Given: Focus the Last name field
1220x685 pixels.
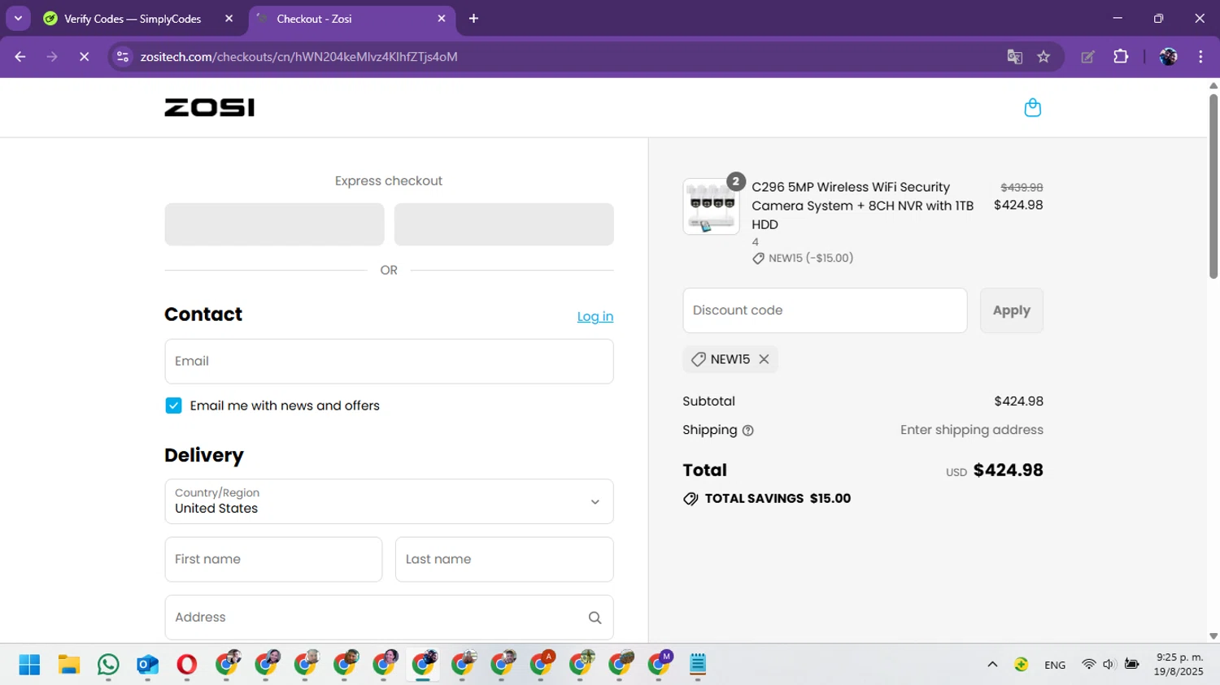Looking at the screenshot, I should [x=504, y=559].
